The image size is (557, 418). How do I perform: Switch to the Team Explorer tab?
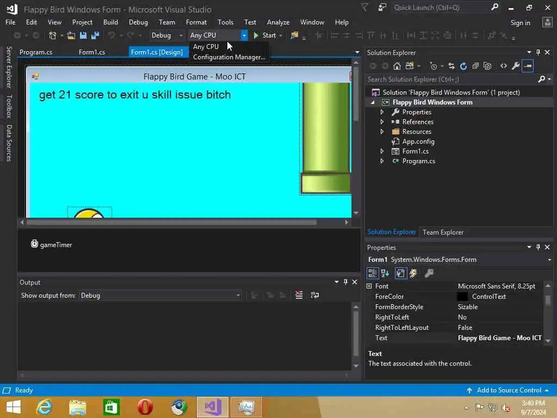point(443,232)
